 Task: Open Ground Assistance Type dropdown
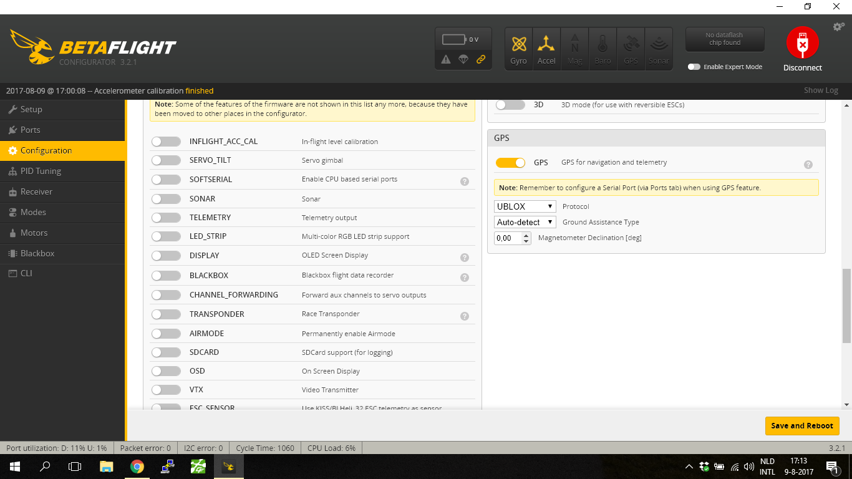click(525, 222)
